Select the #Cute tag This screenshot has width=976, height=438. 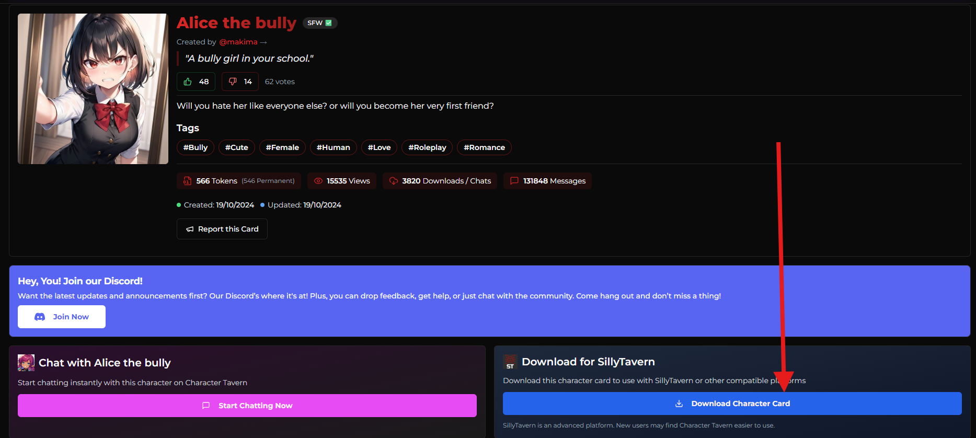(x=237, y=147)
